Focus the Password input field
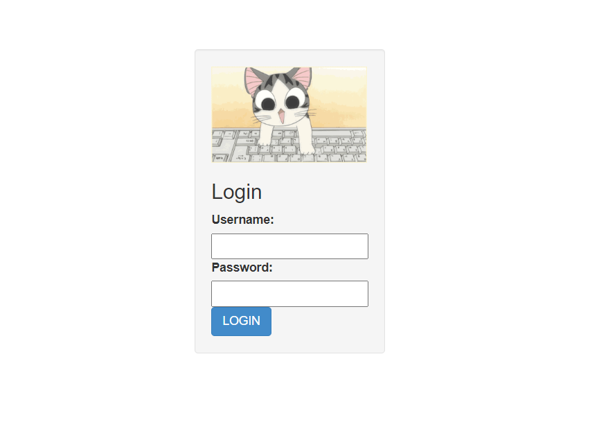The height and width of the screenshot is (431, 599). pyautogui.click(x=289, y=294)
